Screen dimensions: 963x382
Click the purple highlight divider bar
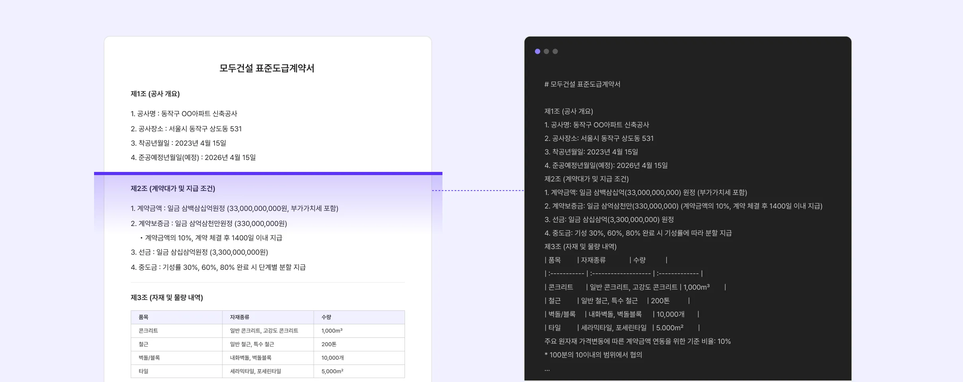(x=267, y=173)
